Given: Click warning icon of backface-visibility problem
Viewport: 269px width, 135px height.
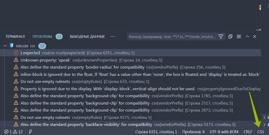Looking at the screenshot, I should pyautogui.click(x=16, y=124).
